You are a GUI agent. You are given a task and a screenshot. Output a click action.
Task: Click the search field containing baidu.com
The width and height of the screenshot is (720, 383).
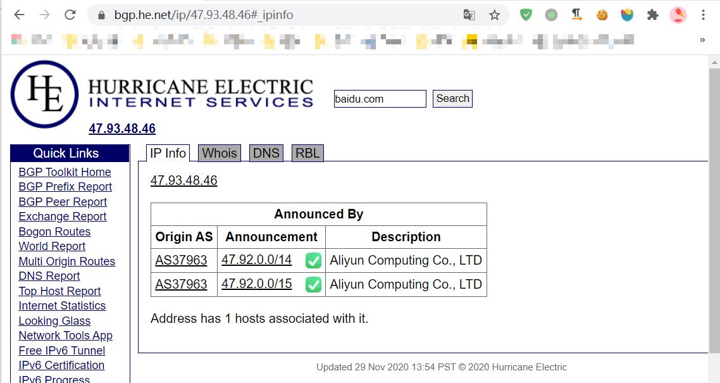(380, 99)
